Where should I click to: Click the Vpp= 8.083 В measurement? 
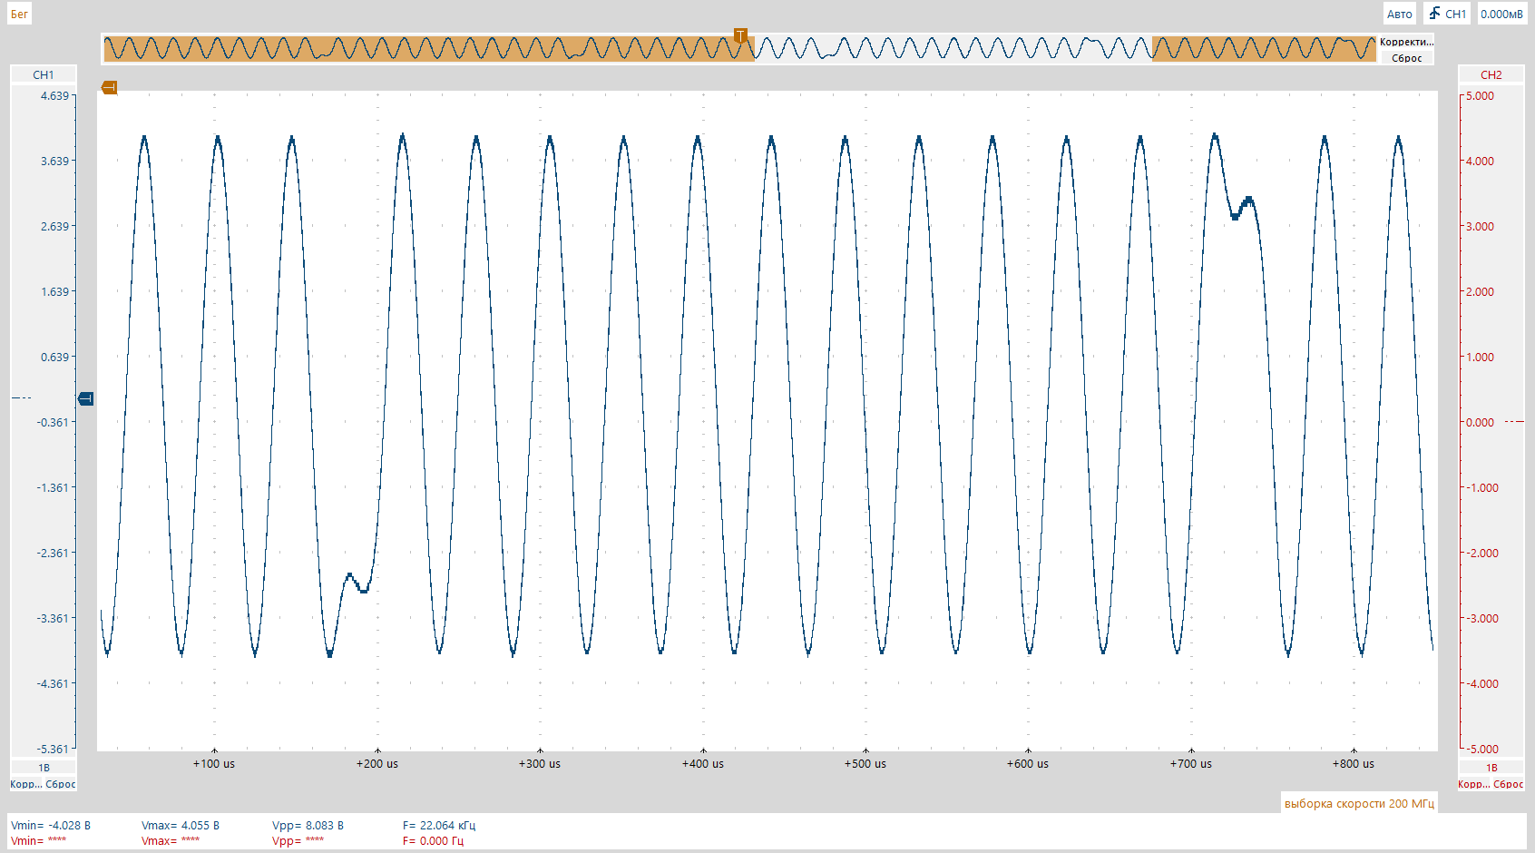click(x=308, y=825)
